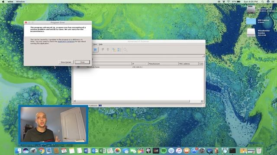Click the magnifier search icon in scanner toolbar

click(x=125, y=50)
